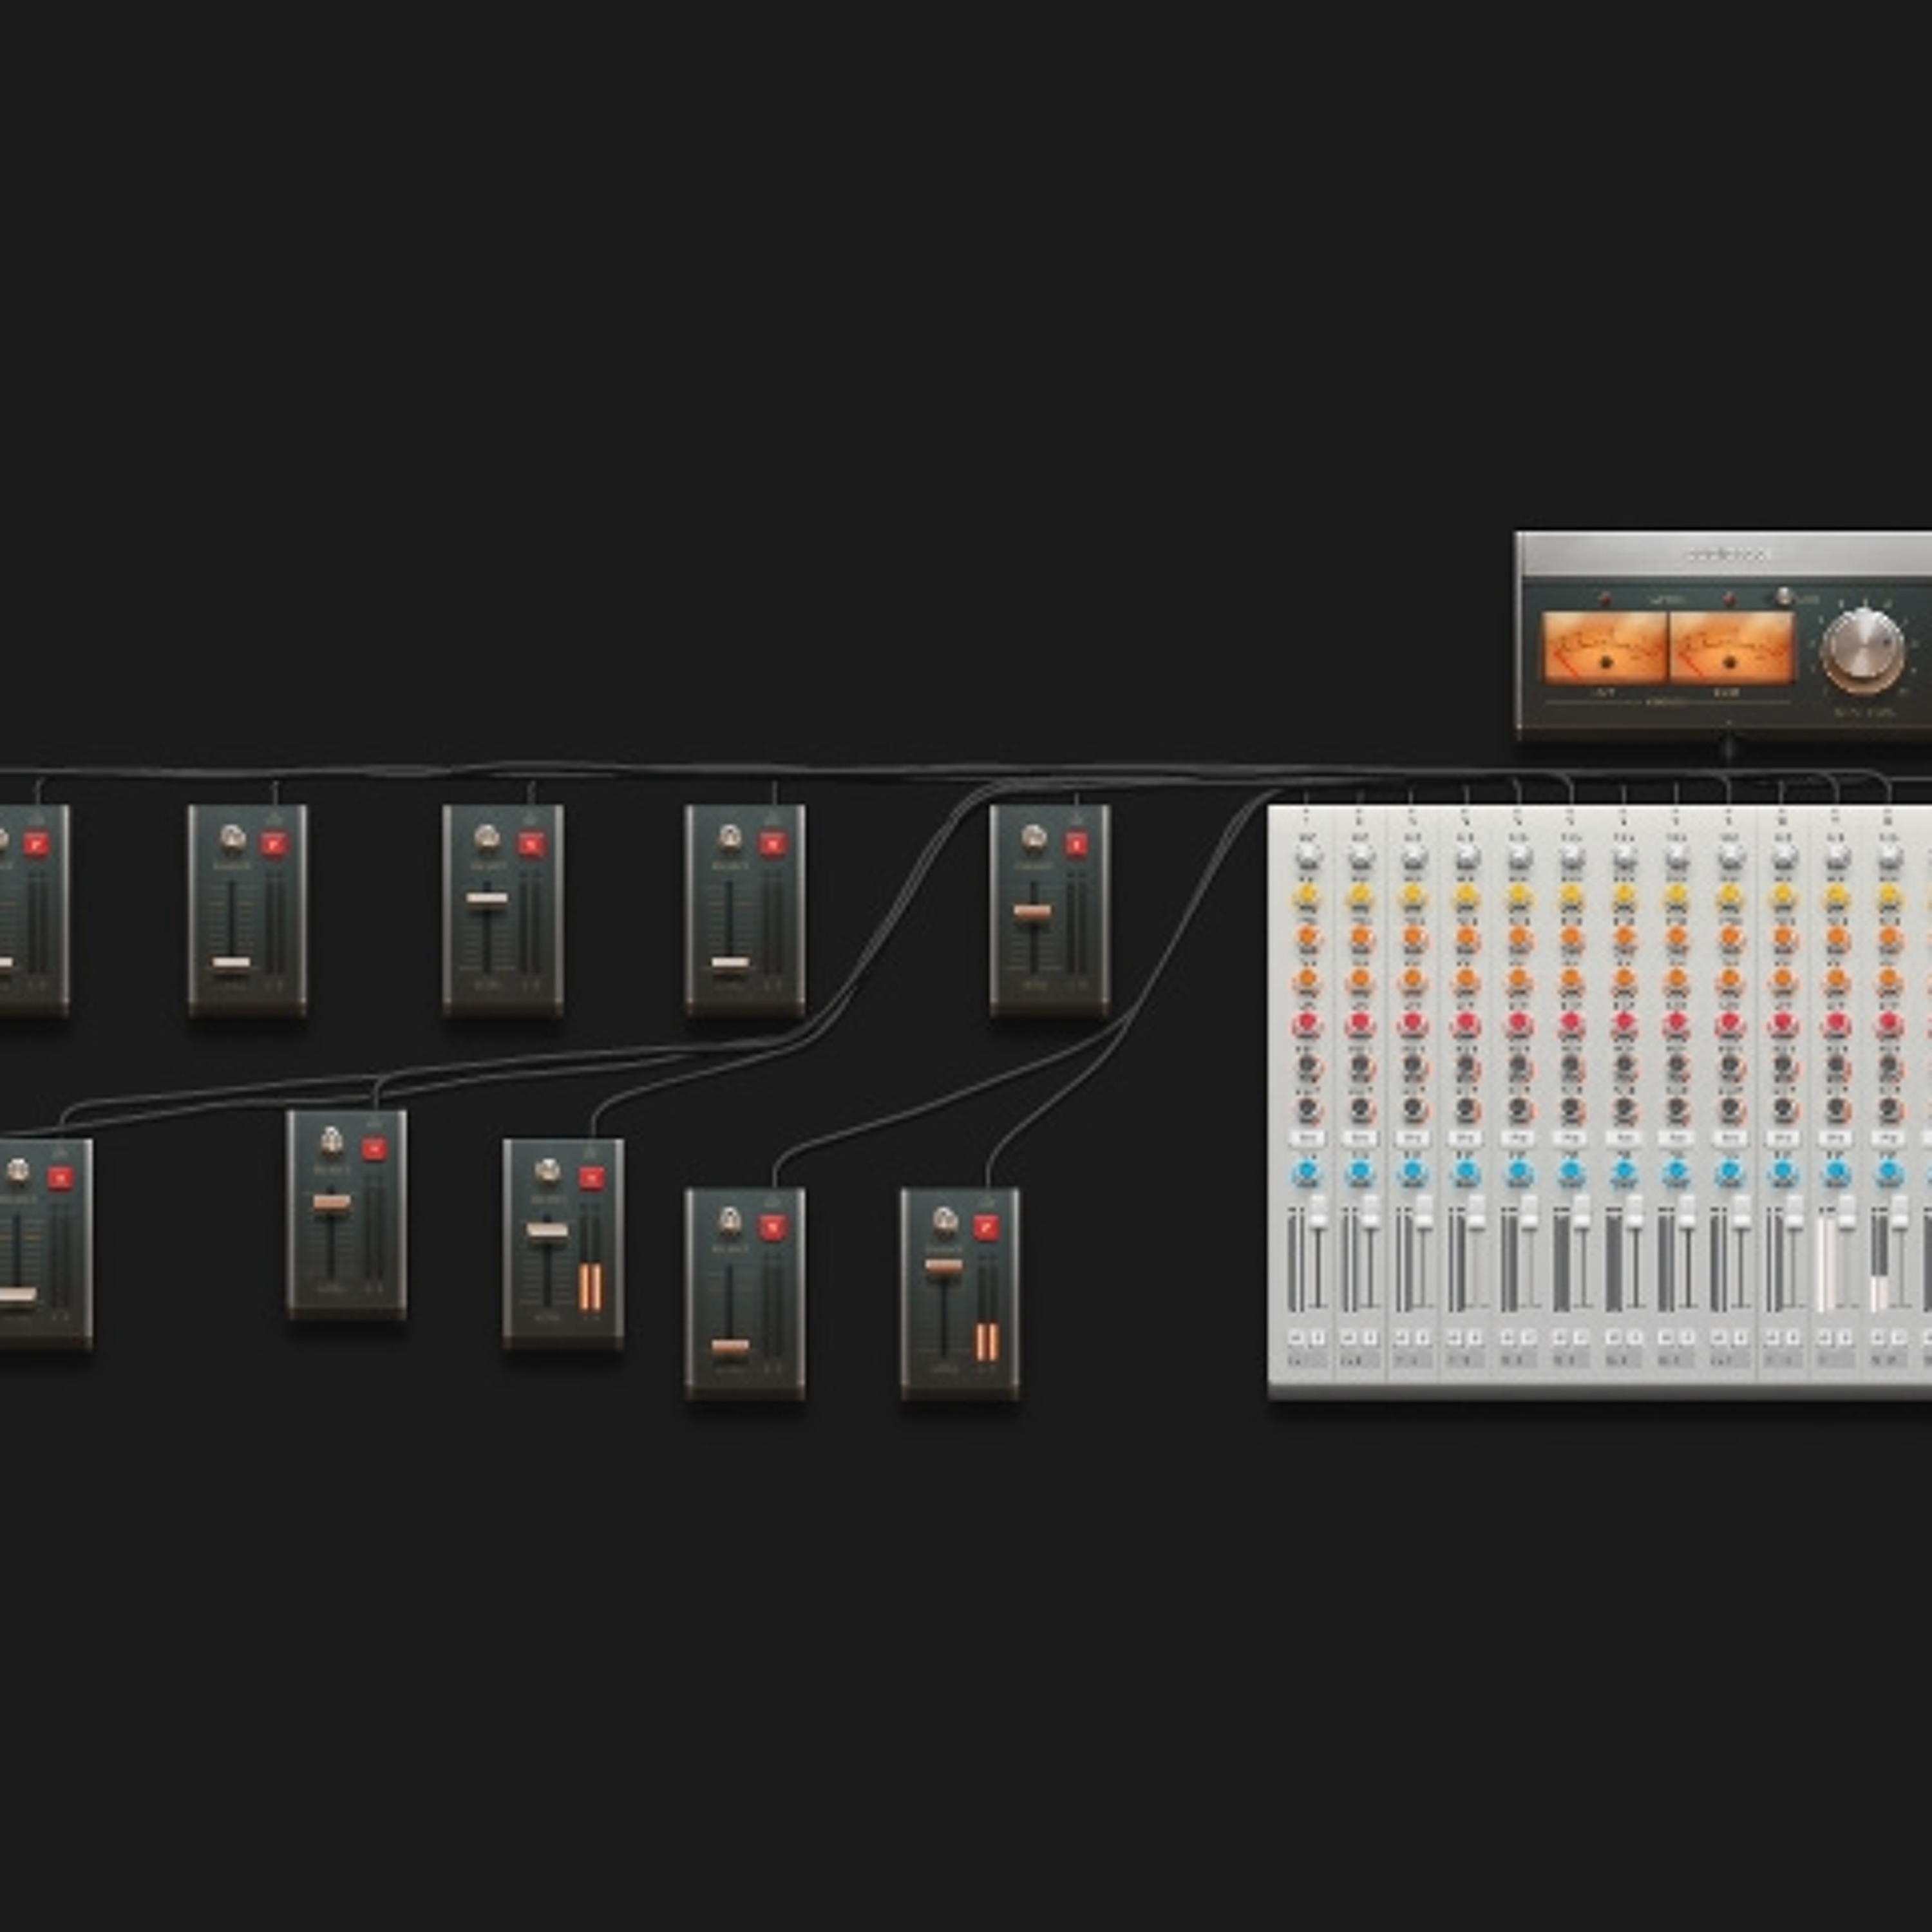Viewport: 1932px width, 1932px height.
Task: Click knob on fourth bottom-row fader device
Action: (730, 1220)
